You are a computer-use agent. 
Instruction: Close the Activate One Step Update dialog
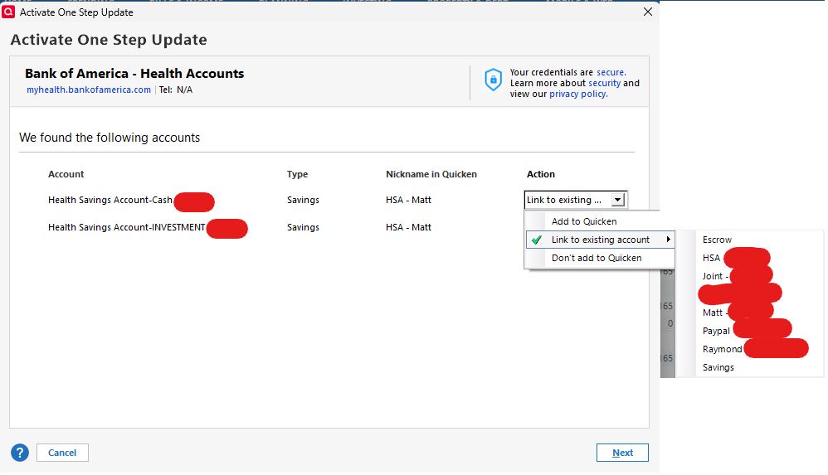(648, 12)
